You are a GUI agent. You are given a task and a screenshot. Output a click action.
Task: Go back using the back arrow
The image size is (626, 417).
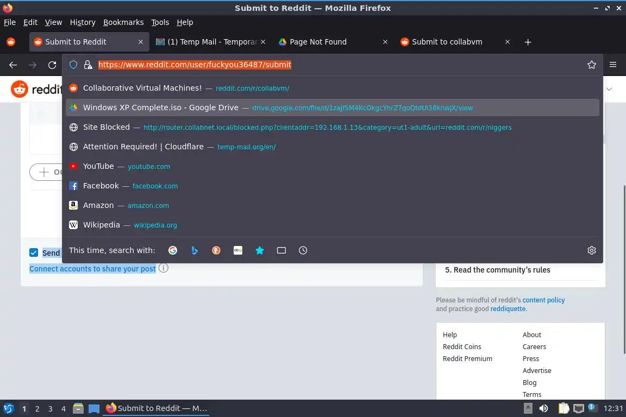point(13,65)
